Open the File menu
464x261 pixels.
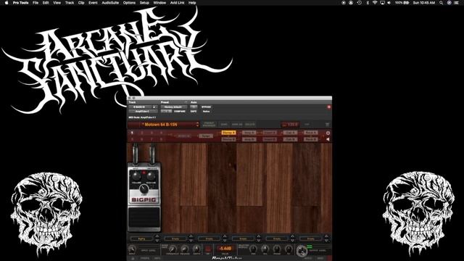pos(36,3)
